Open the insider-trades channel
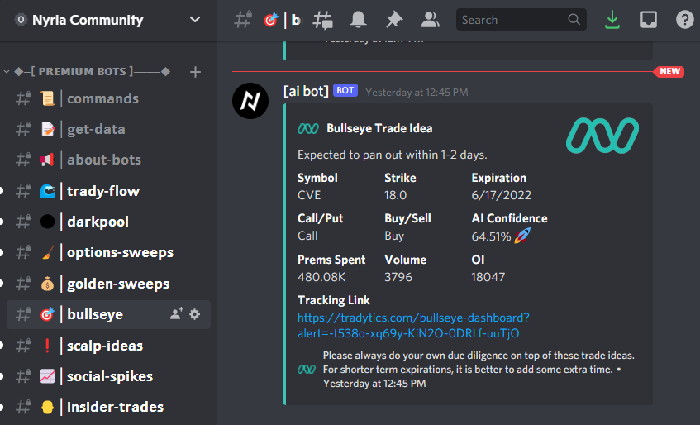The height and width of the screenshot is (425, 700). pos(108,407)
